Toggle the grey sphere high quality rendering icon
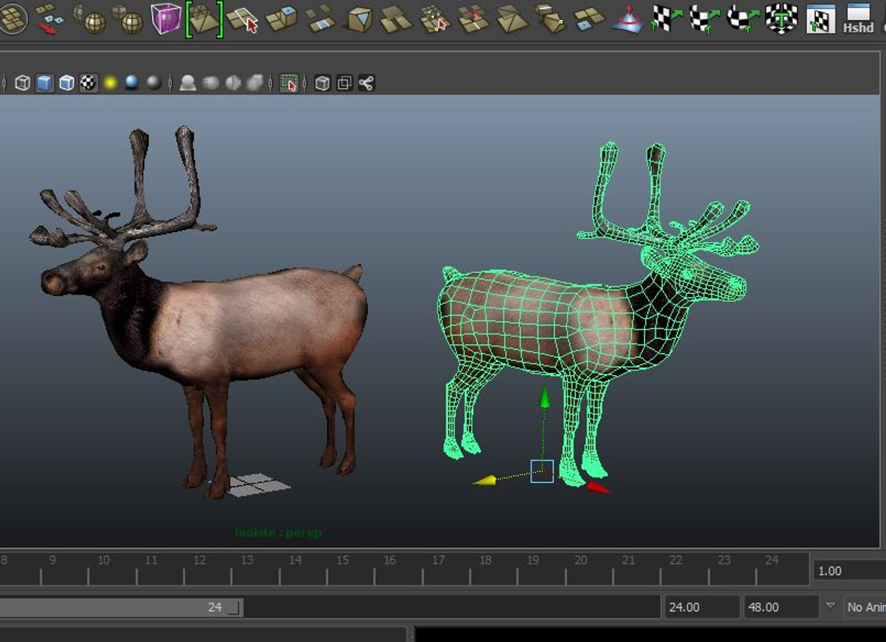 click(154, 83)
